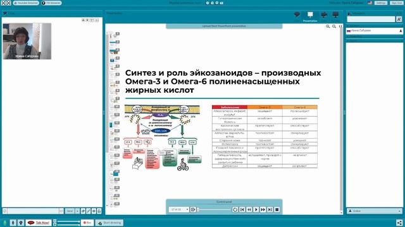The width and height of the screenshot is (405, 227).
Task: Zoom out on the presentation slide
Action: pos(334,26)
